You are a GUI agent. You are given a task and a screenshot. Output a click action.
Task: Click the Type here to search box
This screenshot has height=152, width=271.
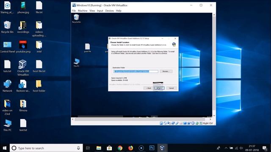[x=46, y=148]
